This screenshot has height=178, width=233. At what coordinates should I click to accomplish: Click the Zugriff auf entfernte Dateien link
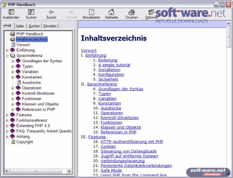tap(129, 156)
